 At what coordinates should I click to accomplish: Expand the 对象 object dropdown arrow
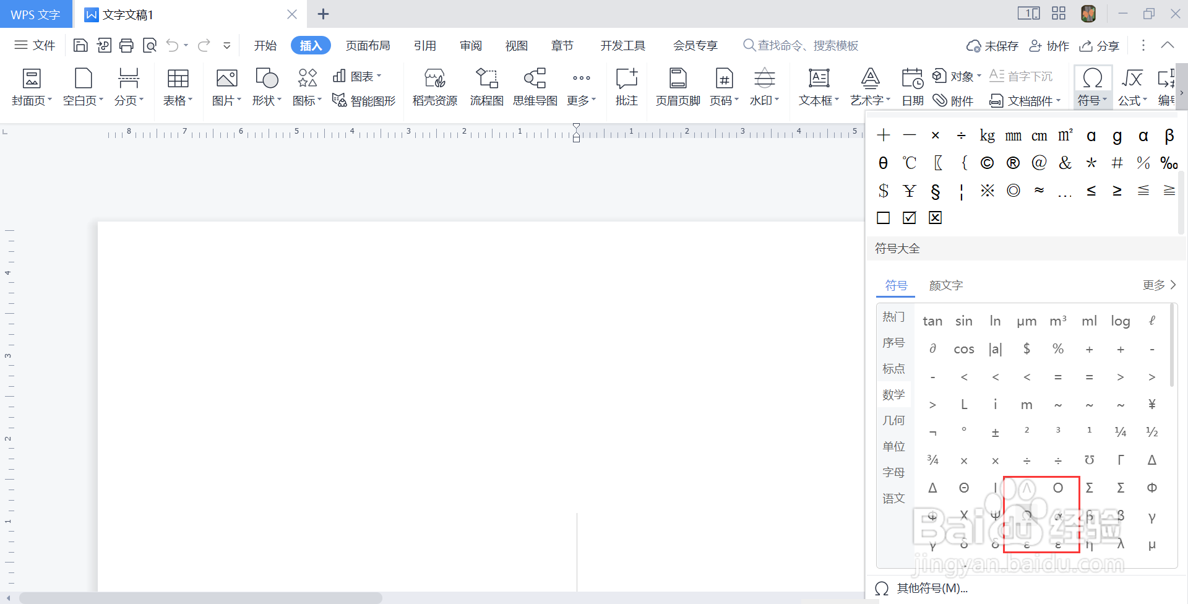tap(979, 75)
